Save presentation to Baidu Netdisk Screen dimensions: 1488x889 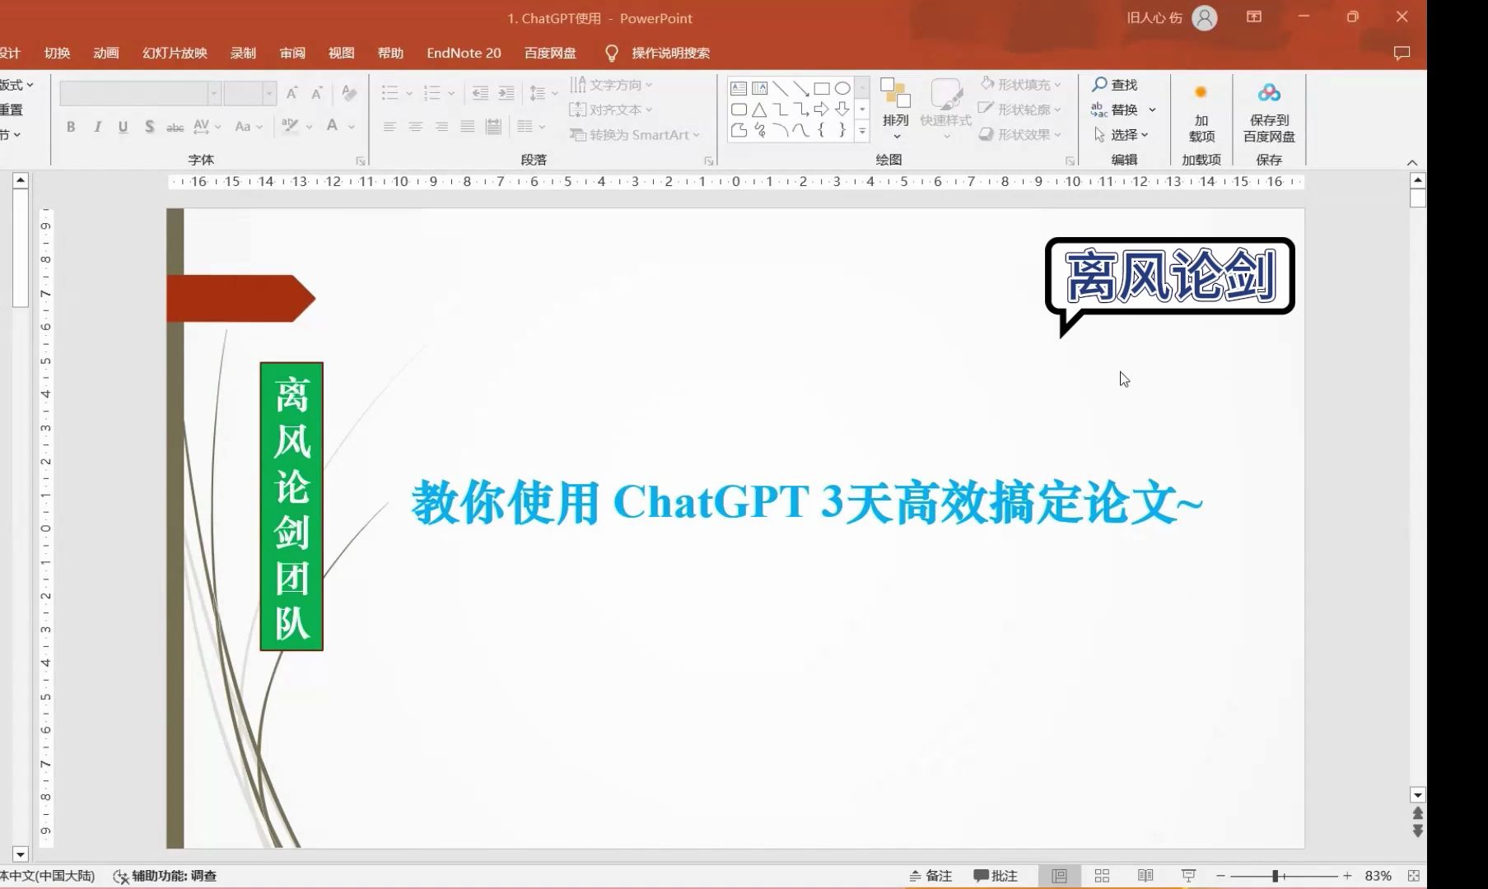point(1269,112)
